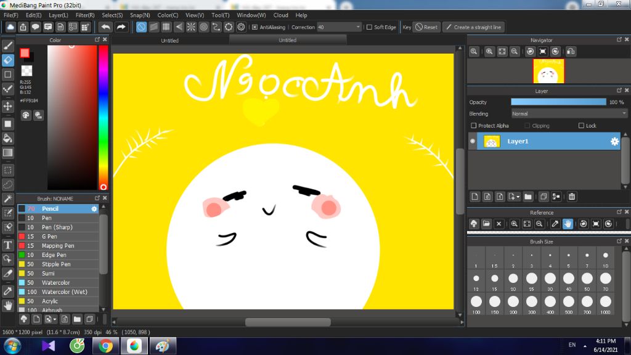Image resolution: width=631 pixels, height=355 pixels.
Task: Select the Watercolor (Wet) brush
Action: [x=58, y=292]
